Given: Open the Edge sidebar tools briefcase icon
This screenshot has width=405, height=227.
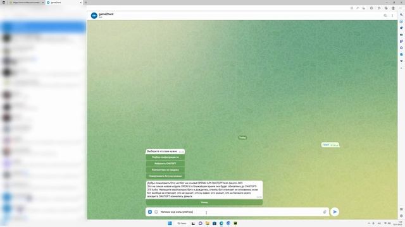Looking at the screenshot, I should tap(401, 35).
